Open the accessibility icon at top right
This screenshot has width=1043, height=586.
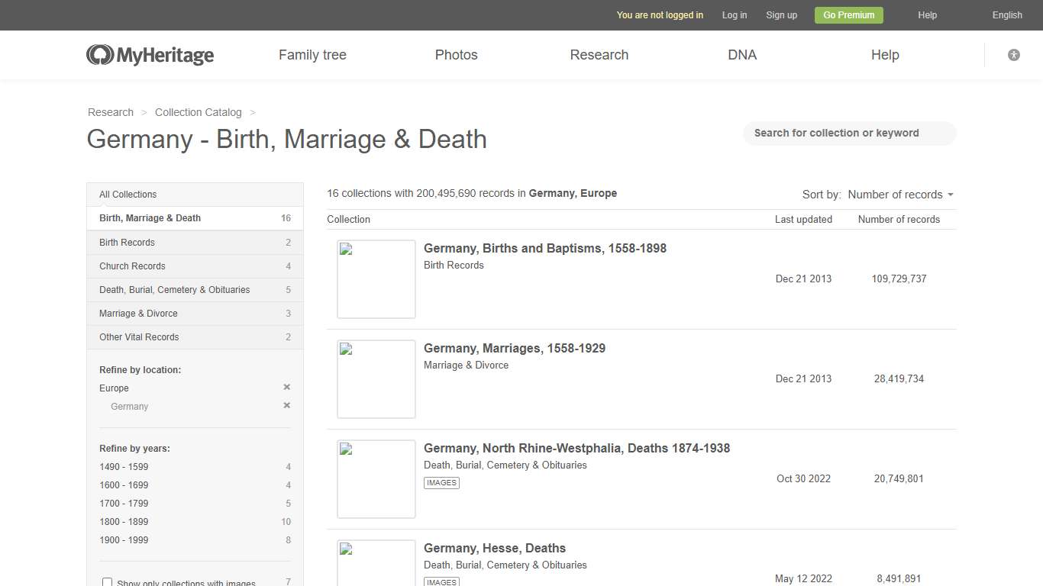[x=1013, y=54]
